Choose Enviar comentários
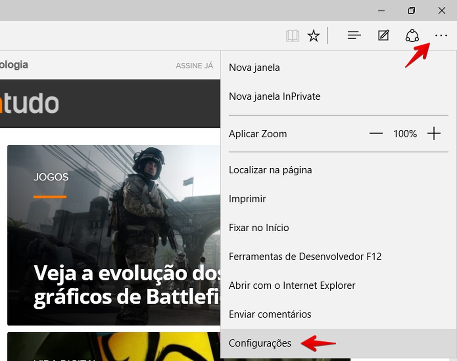 [x=270, y=314]
